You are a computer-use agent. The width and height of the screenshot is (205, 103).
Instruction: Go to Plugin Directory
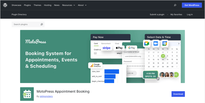pyautogui.click(x=19, y=14)
